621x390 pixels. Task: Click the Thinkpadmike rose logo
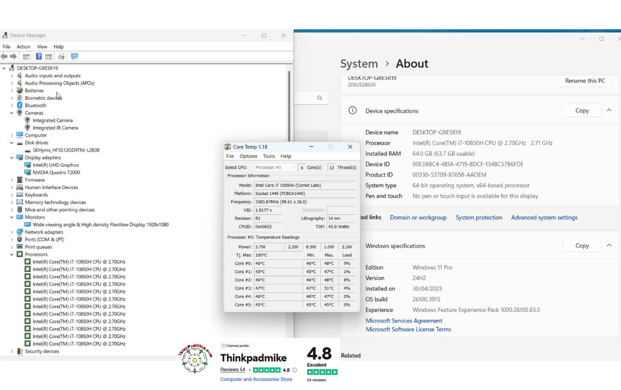coord(195,359)
